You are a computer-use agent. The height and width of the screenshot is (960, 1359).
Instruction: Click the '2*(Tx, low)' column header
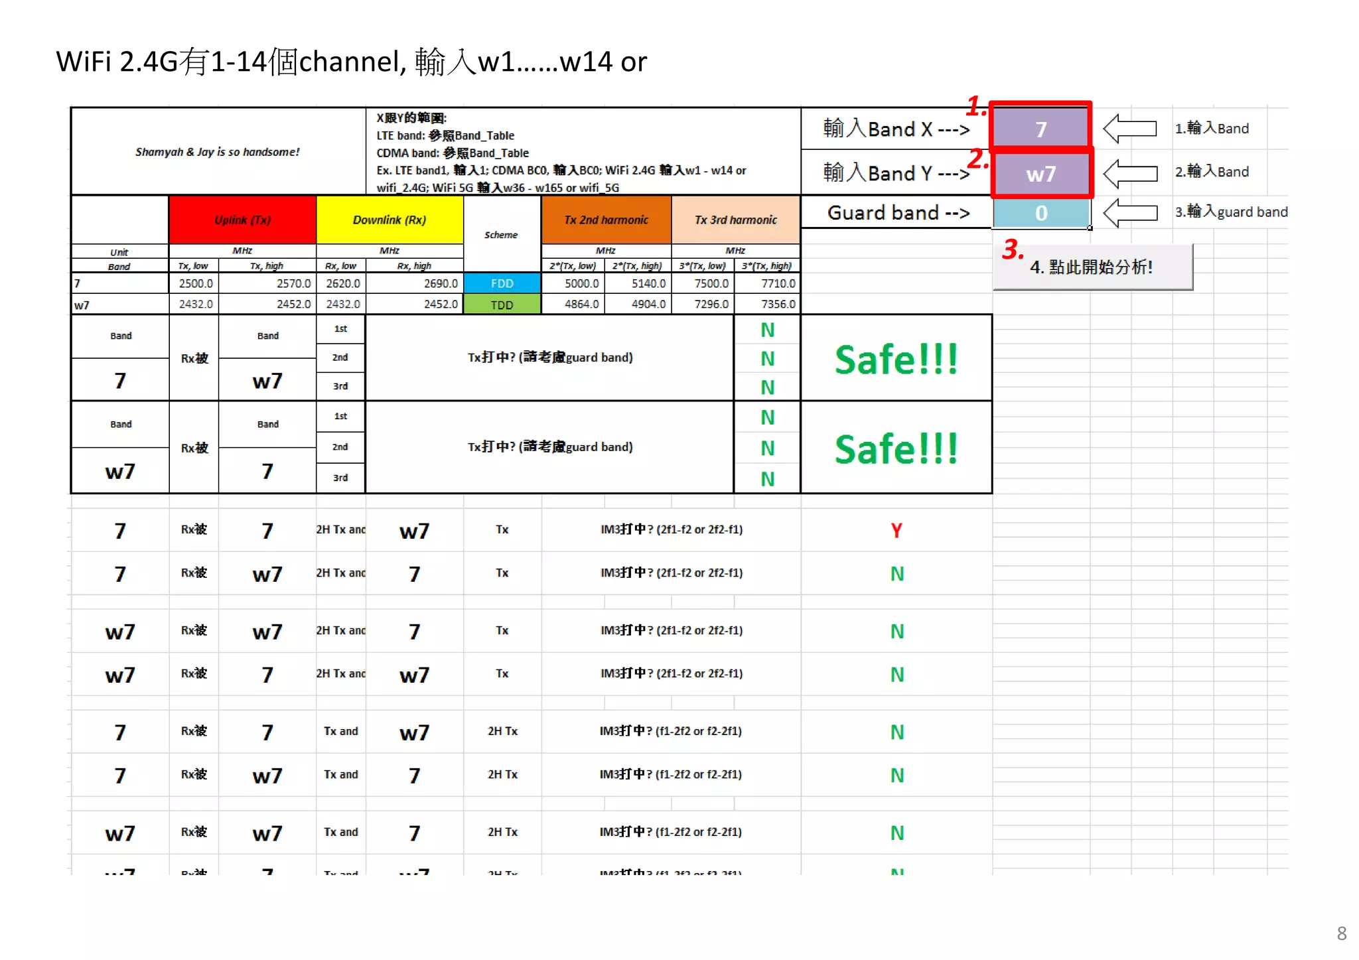pos(573,266)
